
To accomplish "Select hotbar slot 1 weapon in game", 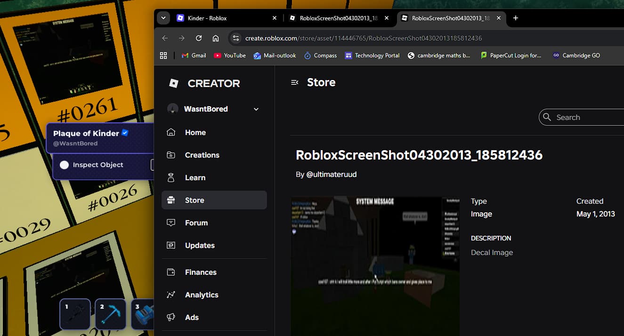I will point(75,314).
